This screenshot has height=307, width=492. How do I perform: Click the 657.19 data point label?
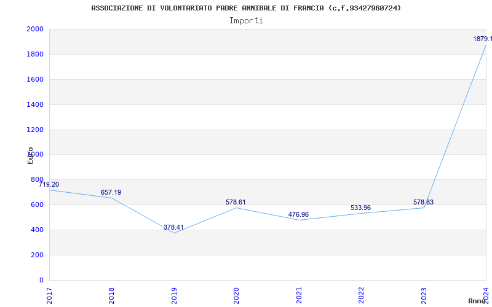tap(111, 192)
